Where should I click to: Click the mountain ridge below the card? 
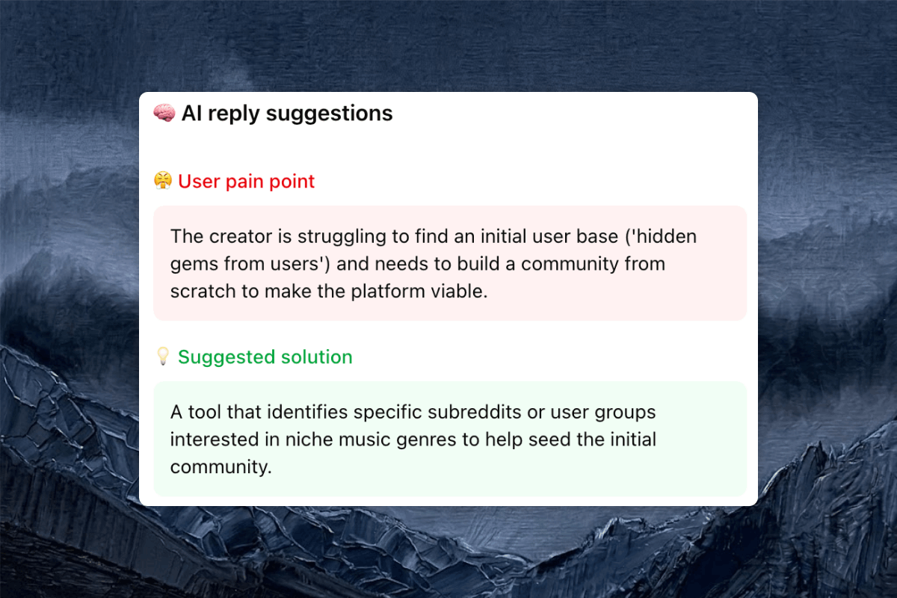point(449,553)
